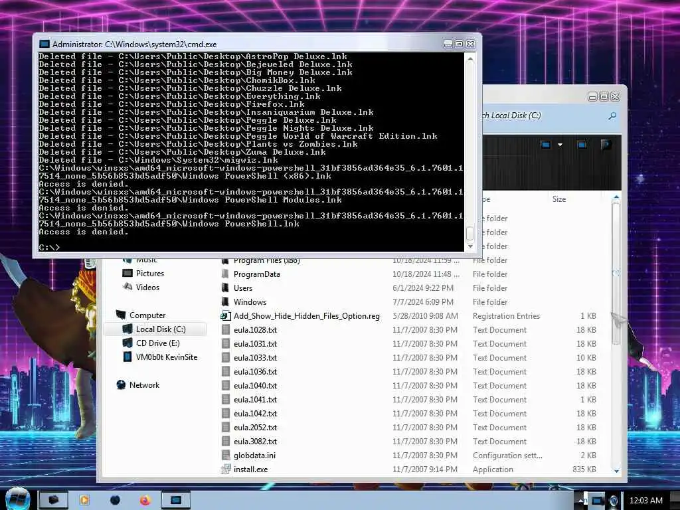Click the volume speaker icon in the tray
The height and width of the screenshot is (510, 680).
click(613, 501)
